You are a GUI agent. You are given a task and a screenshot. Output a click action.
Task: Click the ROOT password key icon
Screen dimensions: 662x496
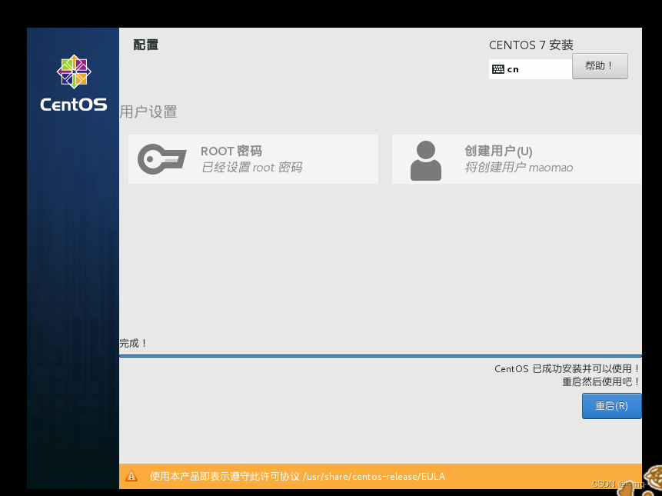162,159
